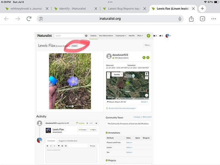Open the browser share sheet

(x=191, y=18)
